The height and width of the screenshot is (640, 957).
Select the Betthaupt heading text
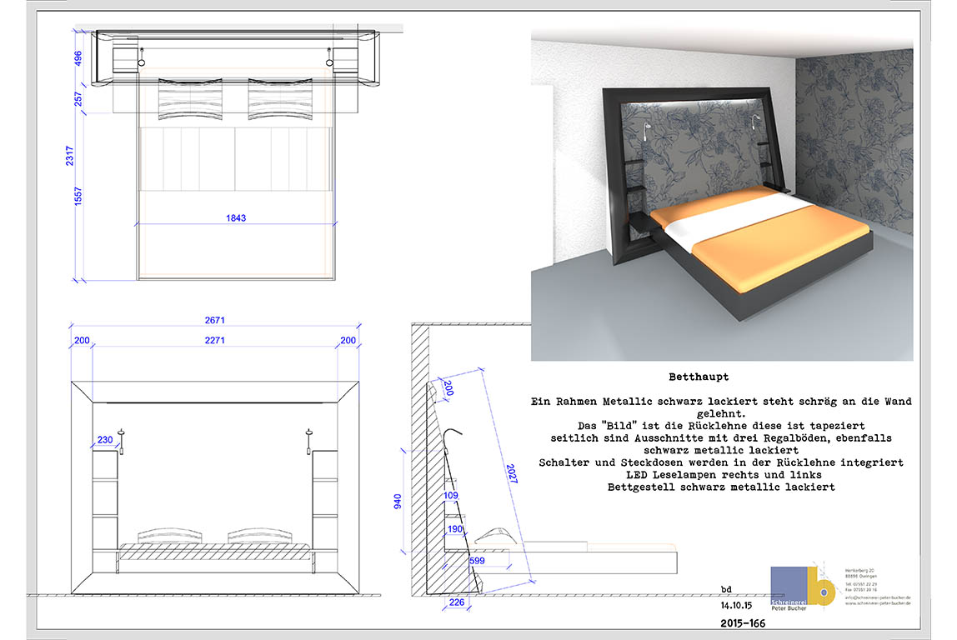pos(699,377)
